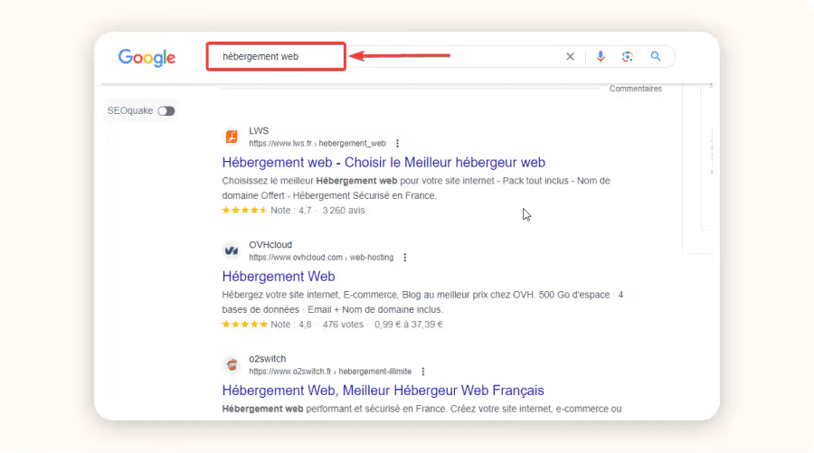The image size is (814, 453).
Task: Click the ovhcloud.com web-hosting URL
Action: tap(321, 258)
